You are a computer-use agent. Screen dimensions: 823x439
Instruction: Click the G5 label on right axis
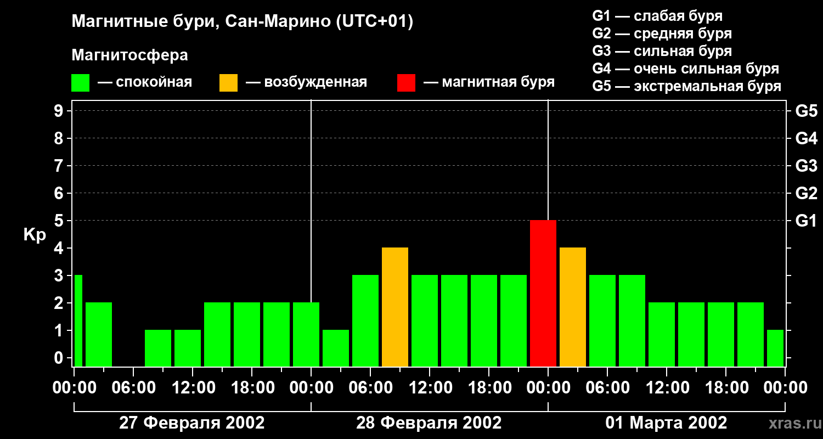(x=806, y=111)
